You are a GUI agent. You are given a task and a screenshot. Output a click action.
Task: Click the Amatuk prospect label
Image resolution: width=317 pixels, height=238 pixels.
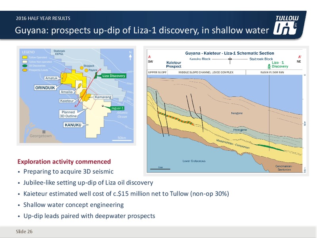click(x=52, y=78)
